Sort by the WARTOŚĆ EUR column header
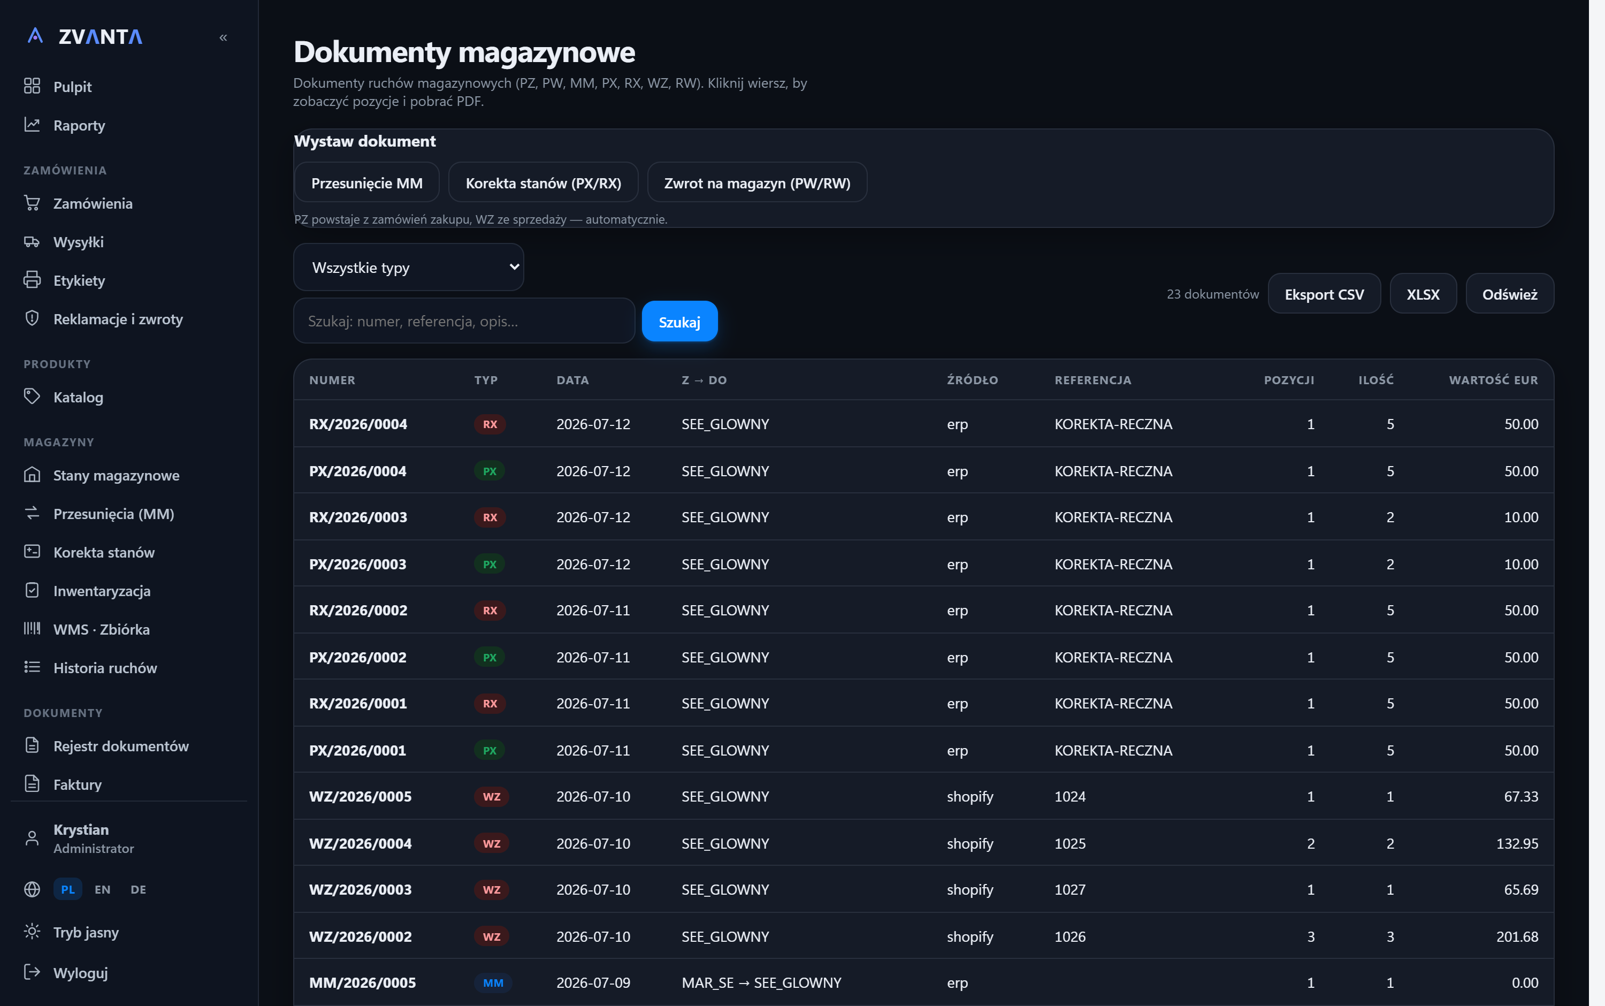This screenshot has width=1605, height=1006. coord(1493,380)
